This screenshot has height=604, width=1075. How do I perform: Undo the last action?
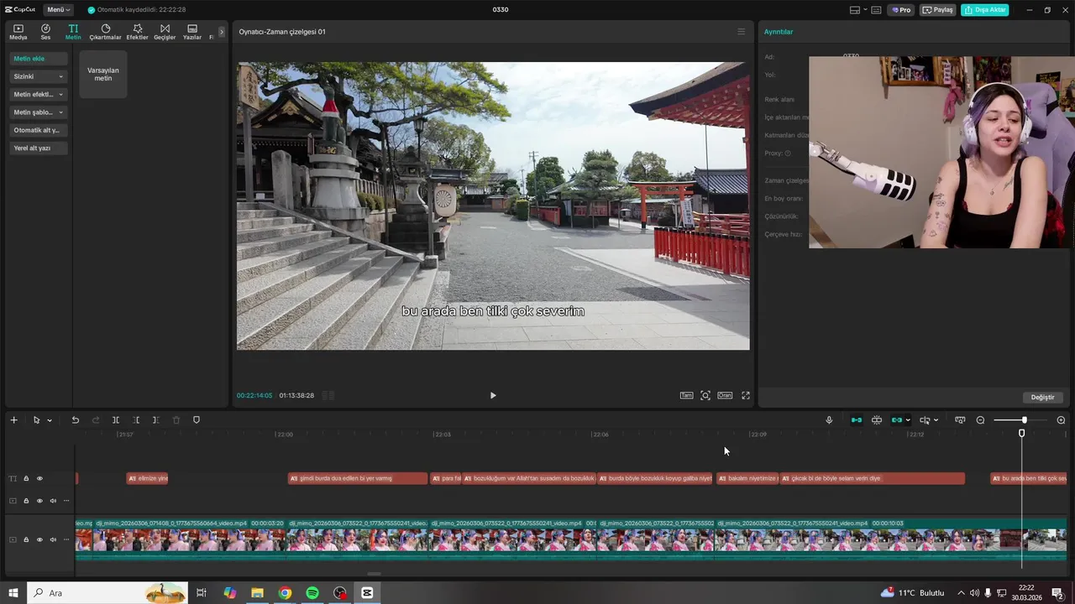tap(75, 419)
